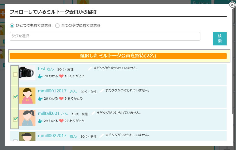The image size is (236, 150).
Task: Click the dialog title フォローしているミルトーク会員から招待
Action: pyautogui.click(x=53, y=12)
